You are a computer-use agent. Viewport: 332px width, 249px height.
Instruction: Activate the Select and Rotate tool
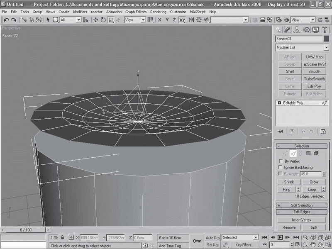click(103, 20)
